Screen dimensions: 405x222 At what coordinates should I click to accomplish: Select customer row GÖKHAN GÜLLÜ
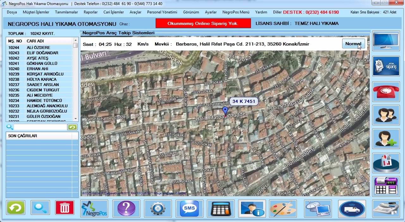tap(39, 63)
